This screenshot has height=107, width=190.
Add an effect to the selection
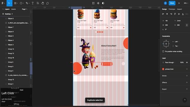[187, 82]
